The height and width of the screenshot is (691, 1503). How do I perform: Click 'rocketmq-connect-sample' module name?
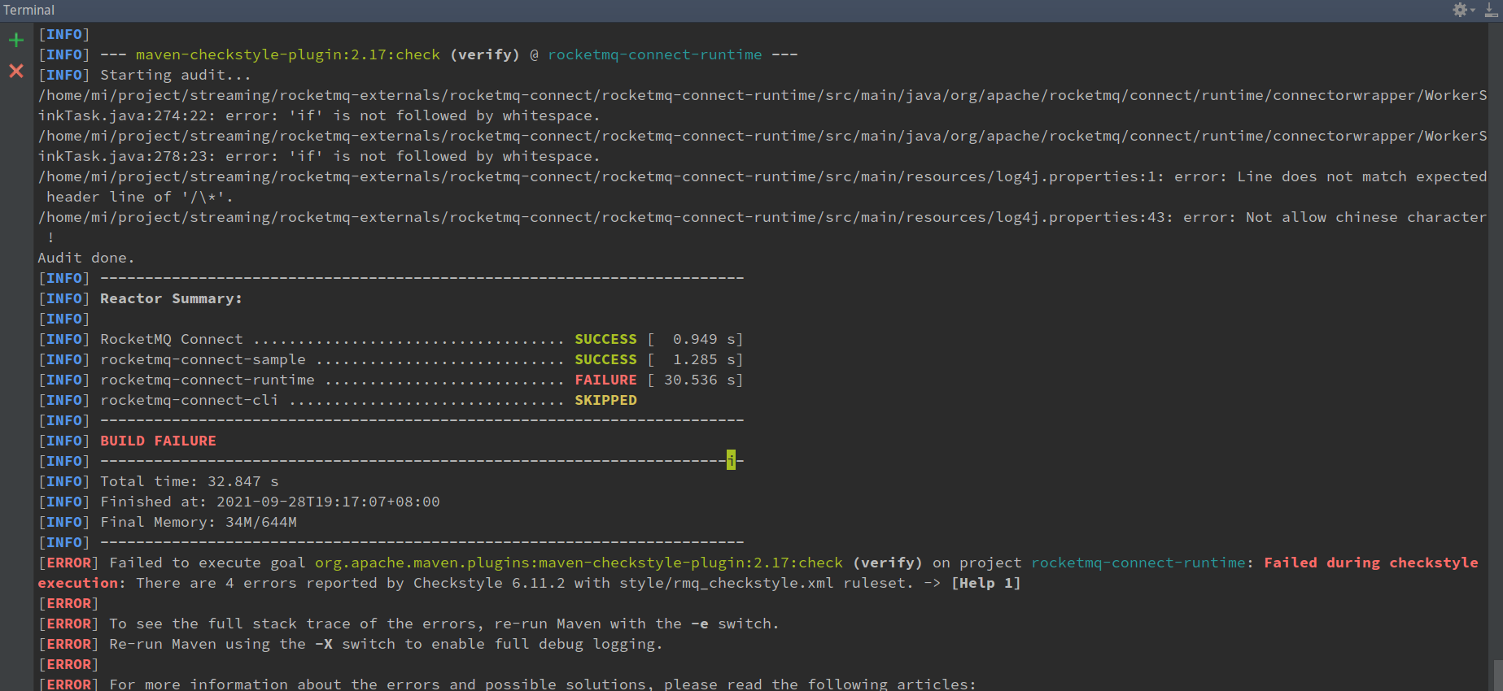(x=203, y=359)
